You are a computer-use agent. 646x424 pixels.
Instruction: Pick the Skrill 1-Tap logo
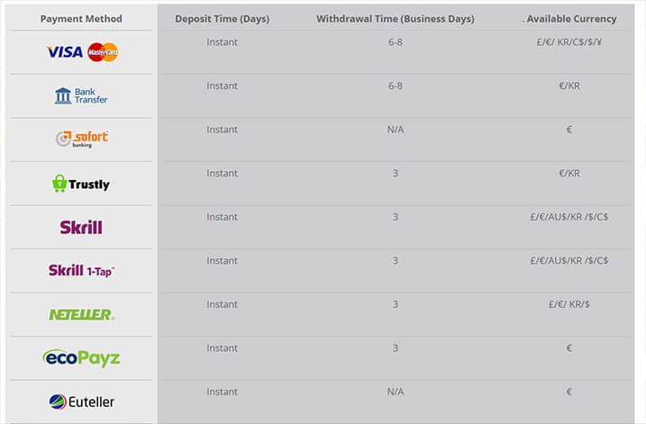pyautogui.click(x=82, y=271)
